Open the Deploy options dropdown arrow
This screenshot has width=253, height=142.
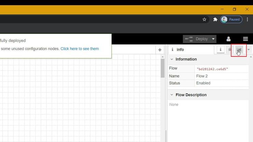click(x=214, y=39)
